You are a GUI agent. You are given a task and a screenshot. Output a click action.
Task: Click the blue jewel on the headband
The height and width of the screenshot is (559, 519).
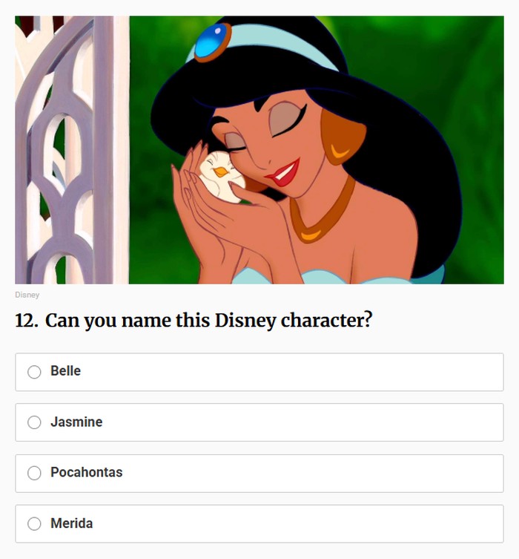coord(212,42)
